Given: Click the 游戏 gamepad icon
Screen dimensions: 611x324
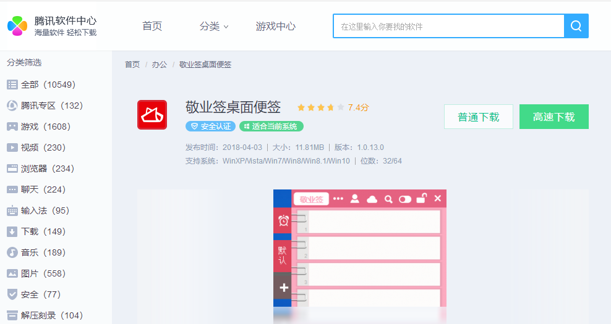Looking at the screenshot, I should (12, 127).
